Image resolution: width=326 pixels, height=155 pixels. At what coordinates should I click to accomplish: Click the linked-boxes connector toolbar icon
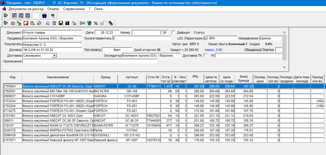point(83,23)
